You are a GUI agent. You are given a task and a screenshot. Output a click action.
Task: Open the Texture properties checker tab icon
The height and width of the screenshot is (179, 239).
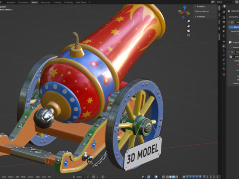pyautogui.click(x=224, y=75)
